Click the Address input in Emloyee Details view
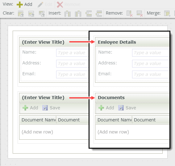 click(151, 63)
